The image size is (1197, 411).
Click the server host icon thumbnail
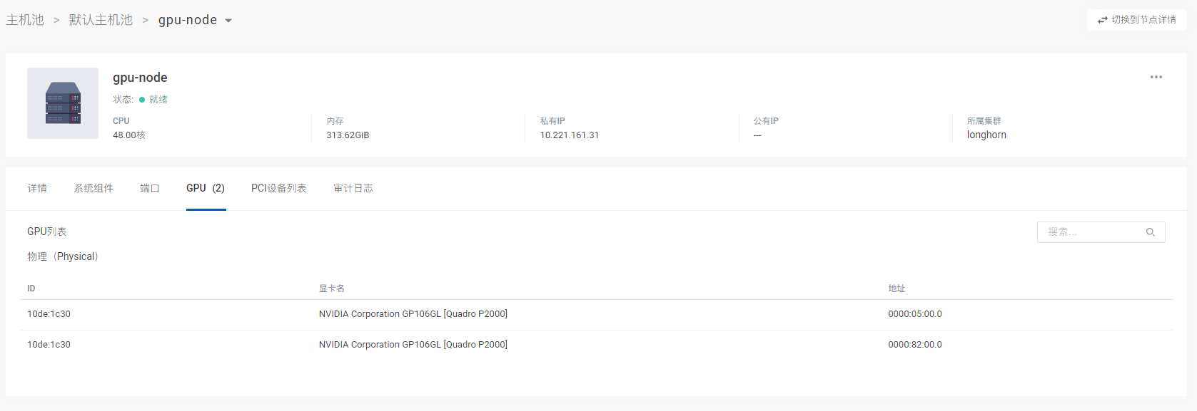[x=63, y=103]
